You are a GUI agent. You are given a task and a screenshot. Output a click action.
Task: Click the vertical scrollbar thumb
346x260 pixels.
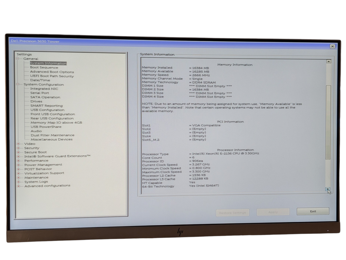point(328,122)
